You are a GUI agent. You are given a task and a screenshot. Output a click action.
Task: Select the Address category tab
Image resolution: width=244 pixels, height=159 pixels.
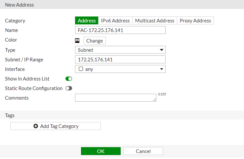[x=87, y=20]
